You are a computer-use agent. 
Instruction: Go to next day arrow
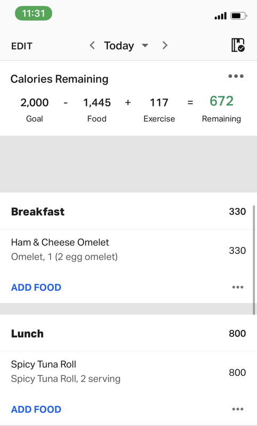click(x=165, y=45)
